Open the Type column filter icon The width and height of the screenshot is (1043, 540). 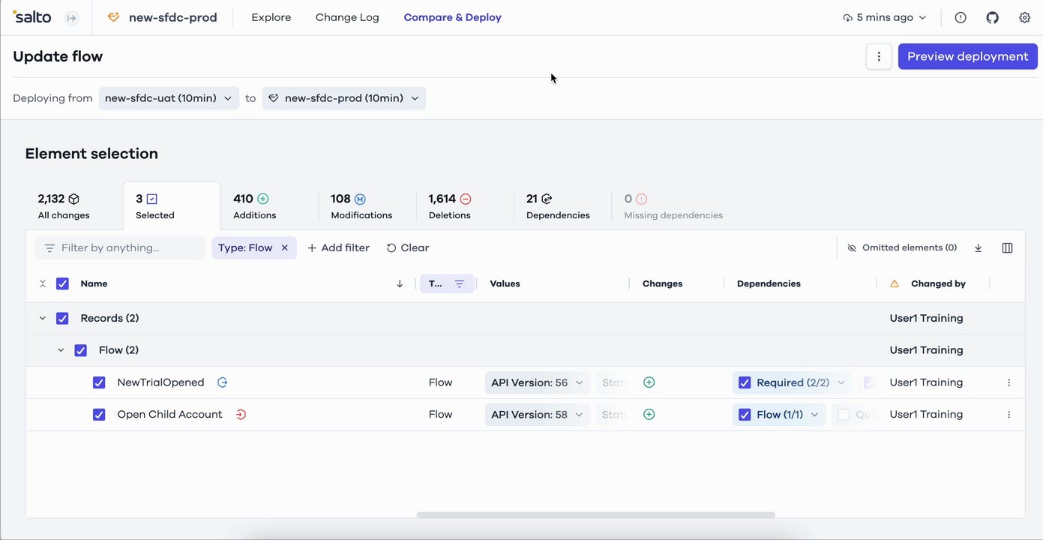point(460,283)
